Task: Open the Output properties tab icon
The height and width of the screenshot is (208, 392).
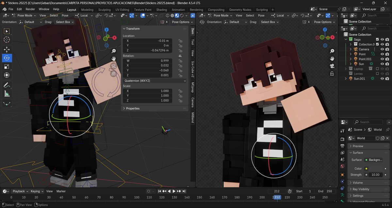Action: (x=342, y=145)
